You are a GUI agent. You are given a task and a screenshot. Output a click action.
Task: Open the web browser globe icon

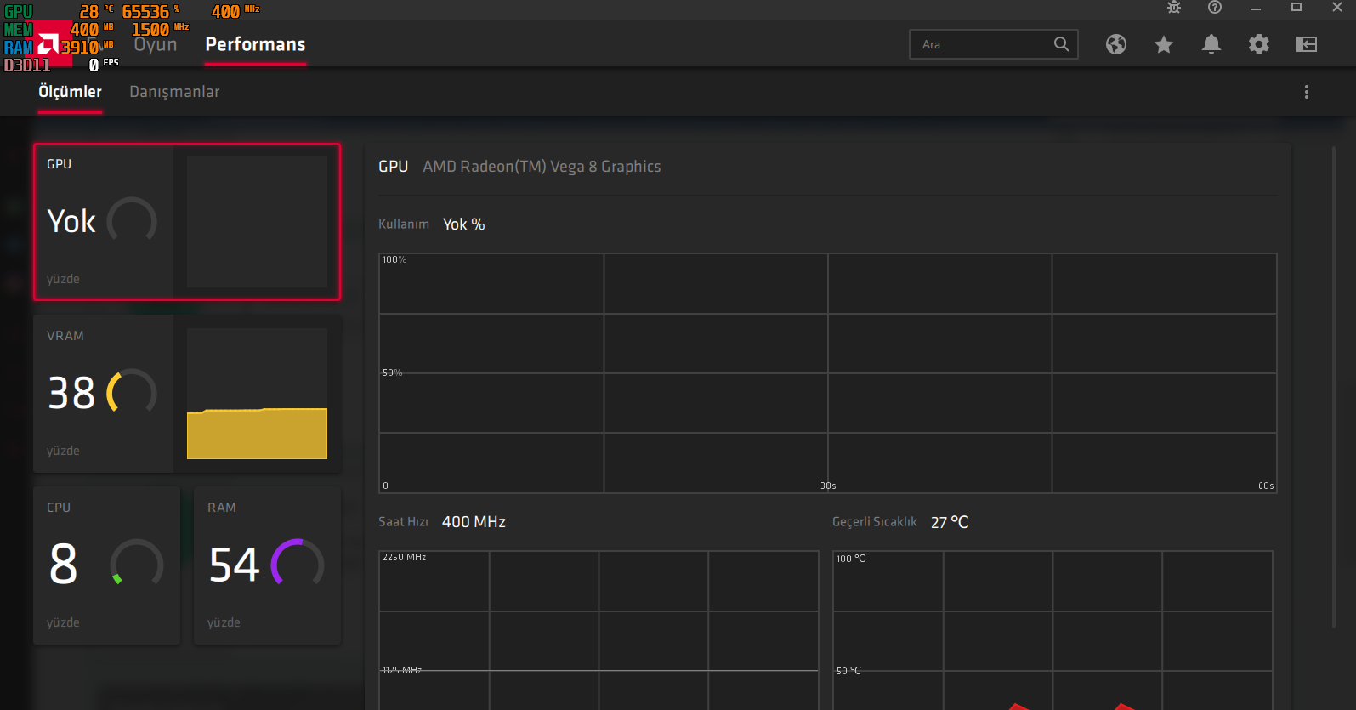tap(1116, 44)
